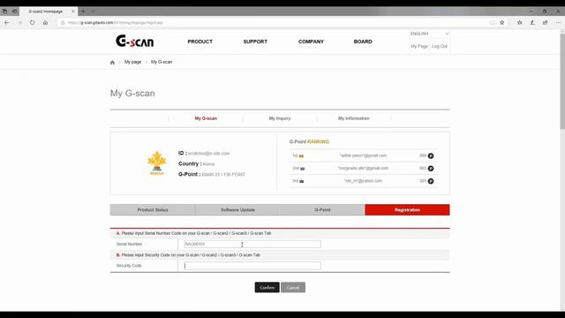Image resolution: width=565 pixels, height=318 pixels.
Task: Switch to the My Inquiry tab
Action: click(x=280, y=118)
